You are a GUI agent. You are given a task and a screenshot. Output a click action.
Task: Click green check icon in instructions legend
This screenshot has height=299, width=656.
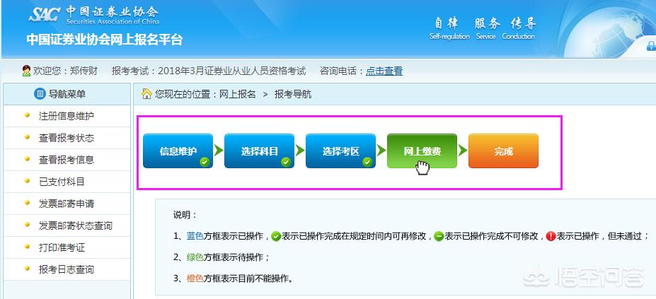pyautogui.click(x=276, y=236)
